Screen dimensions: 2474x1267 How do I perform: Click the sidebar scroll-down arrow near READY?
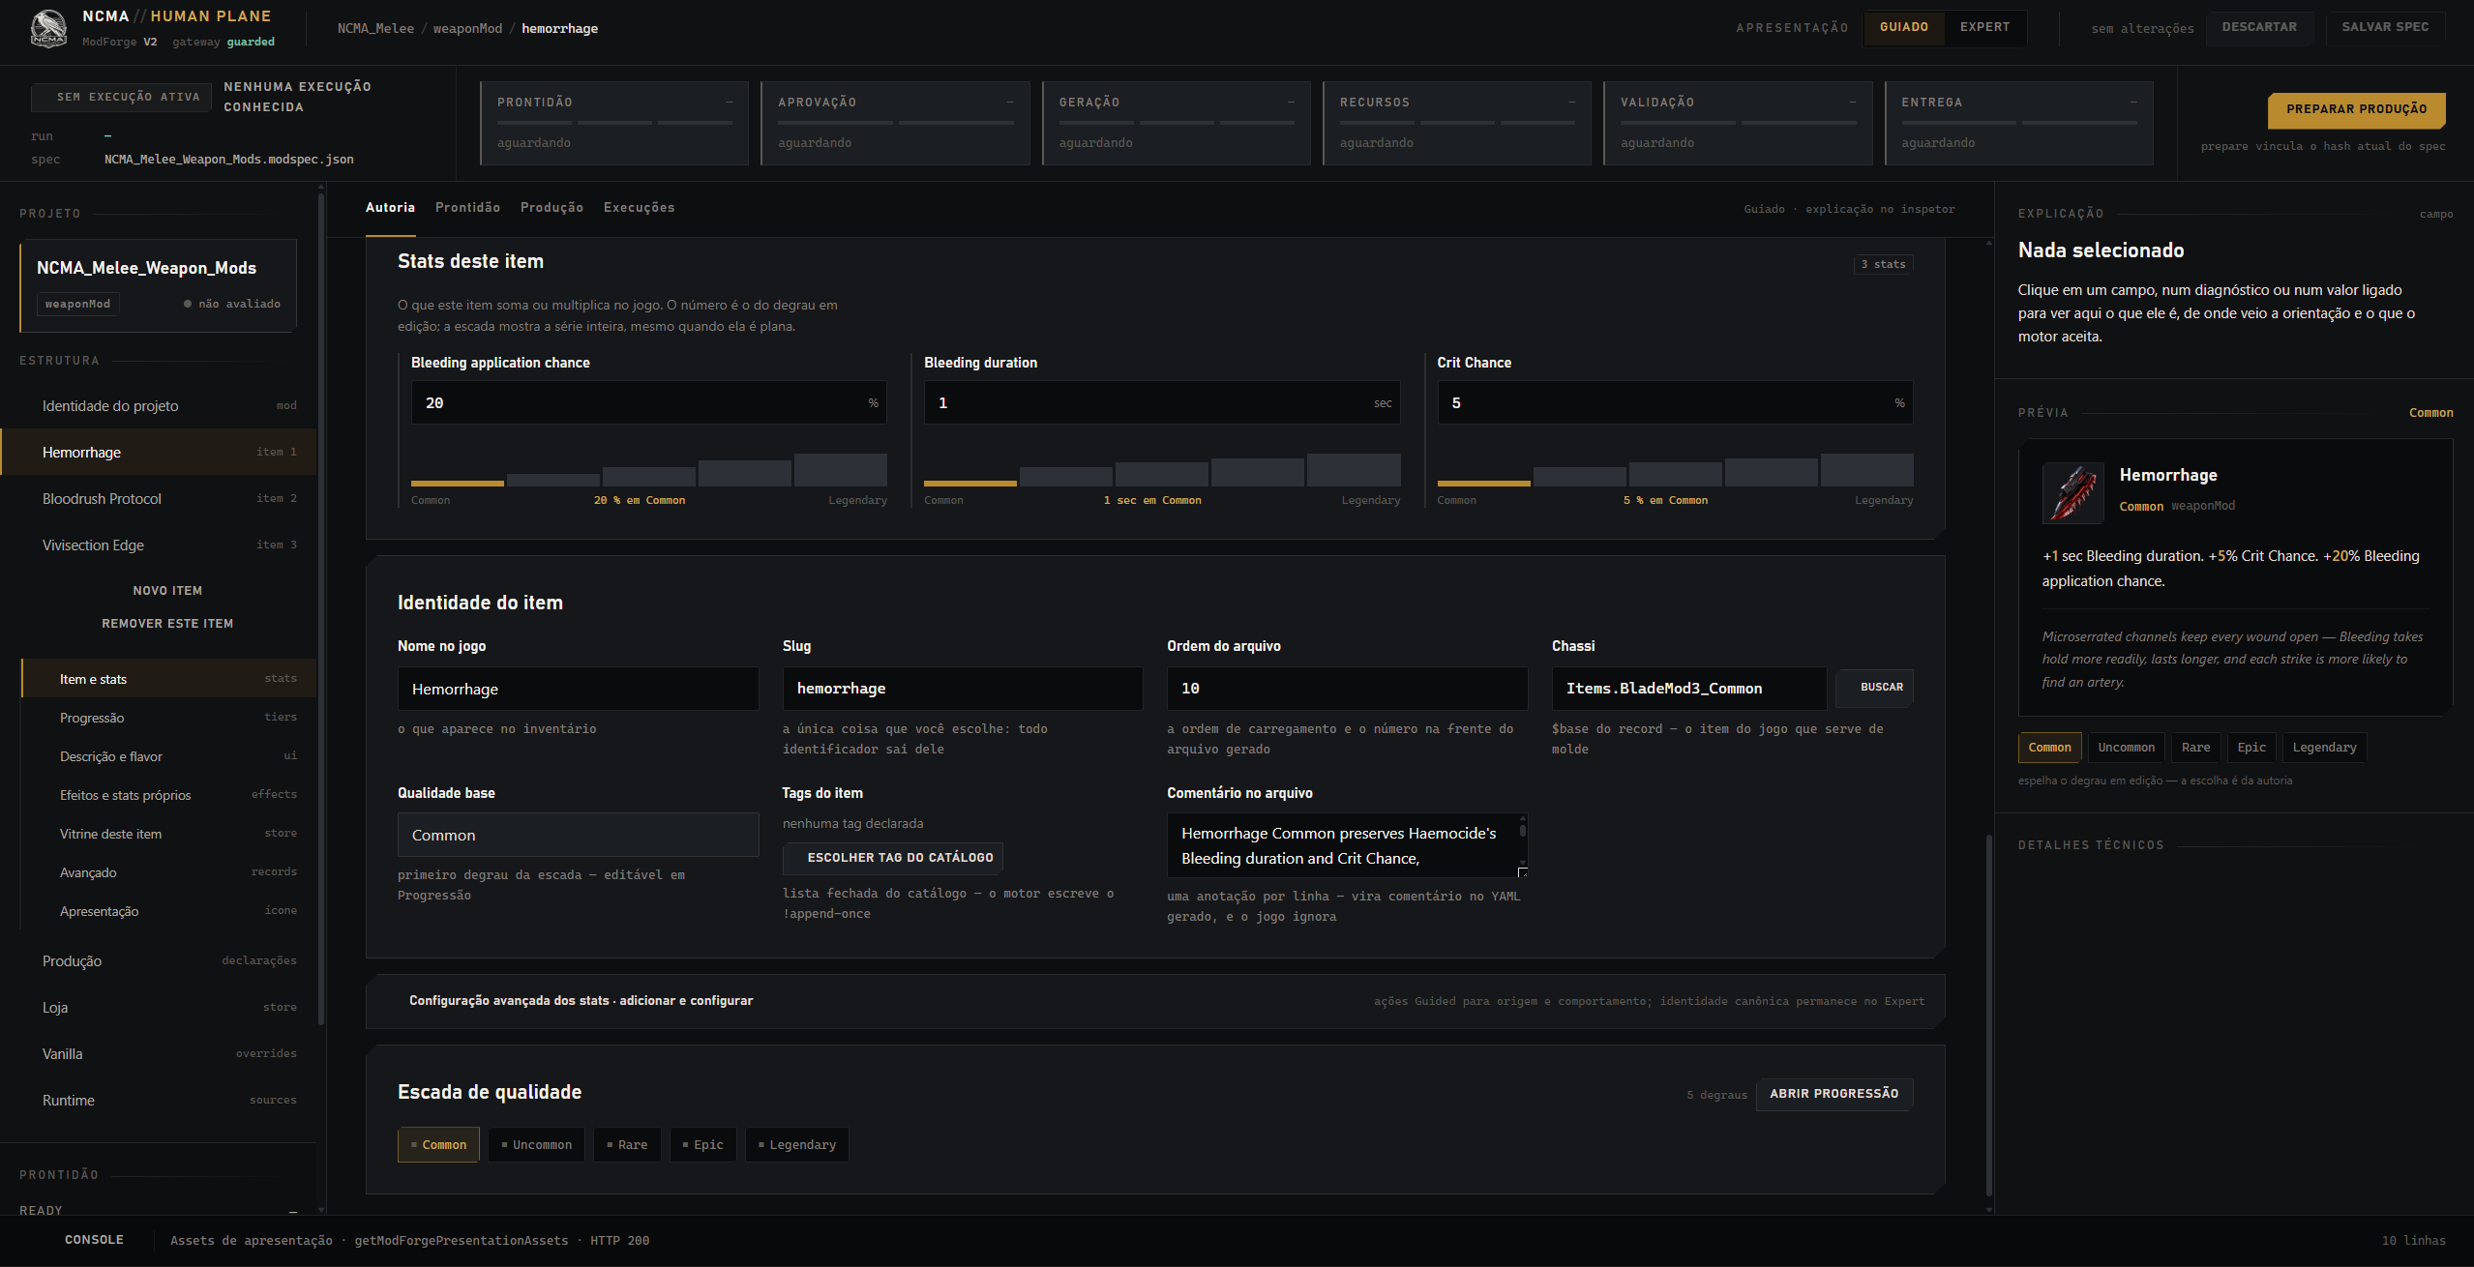pos(321,1209)
